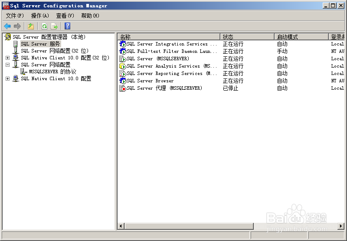
Task: Click horizontal scrollbar left arrow
Action: (121, 226)
